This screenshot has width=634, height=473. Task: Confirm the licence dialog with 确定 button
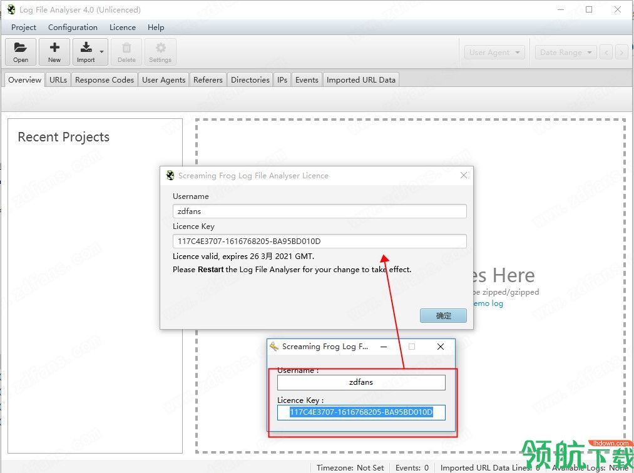tap(443, 316)
